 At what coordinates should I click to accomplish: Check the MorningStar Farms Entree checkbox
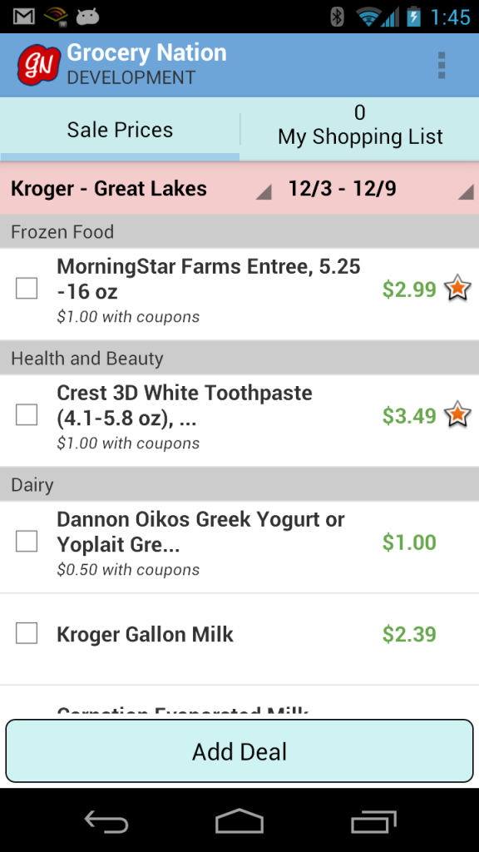tap(27, 289)
